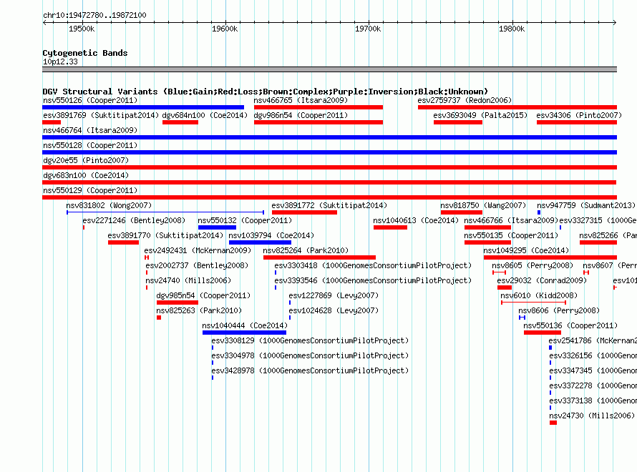Viewport: 637px width, 472px height.
Task: Click the nsv466764 (Itsara2009) blue gain bar
Action: (329, 137)
